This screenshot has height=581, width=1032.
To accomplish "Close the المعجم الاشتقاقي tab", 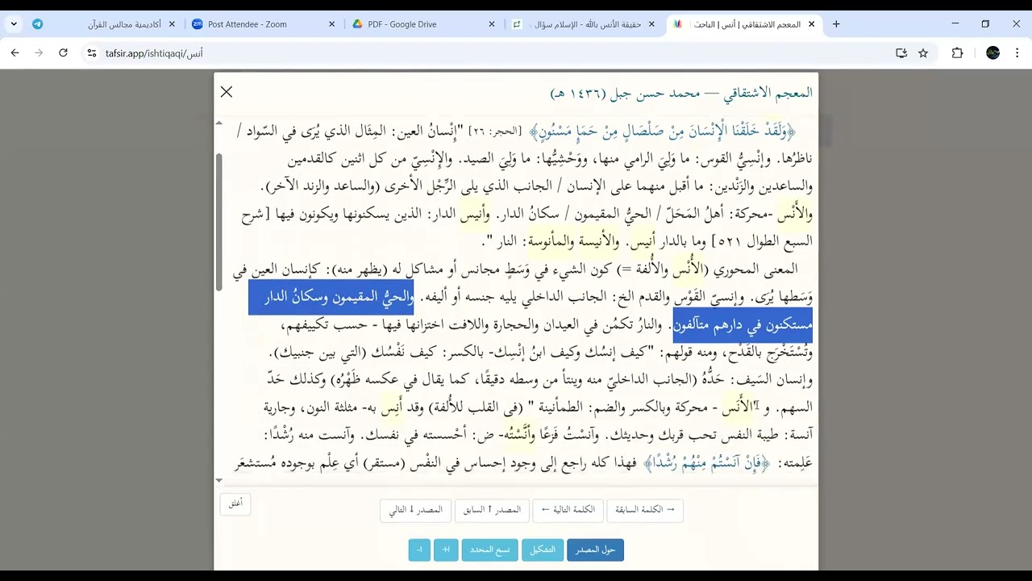I will pos(811,24).
